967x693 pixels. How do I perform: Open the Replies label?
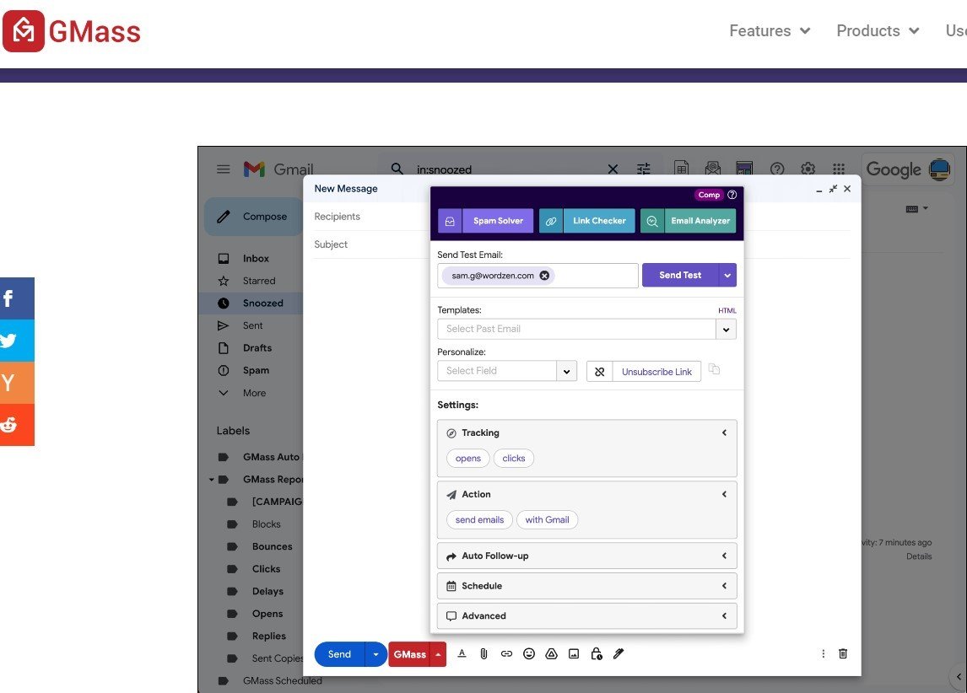[269, 637]
